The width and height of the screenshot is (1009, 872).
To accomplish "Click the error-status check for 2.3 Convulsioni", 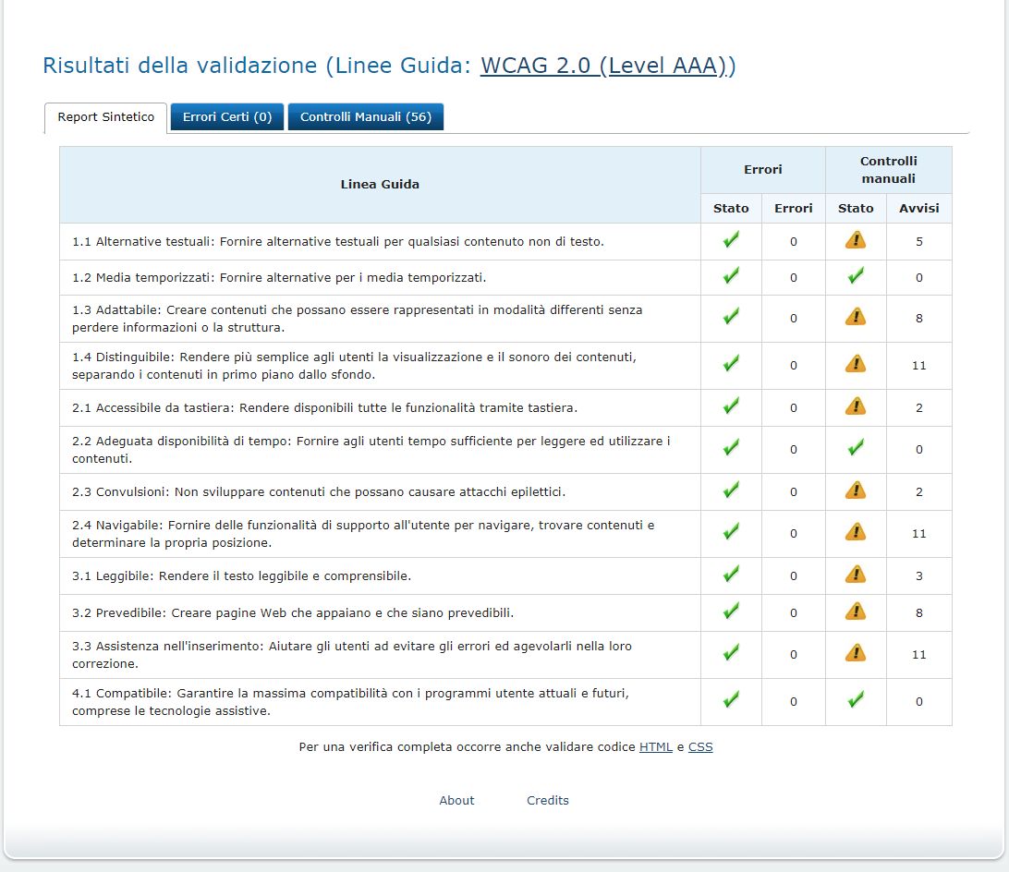I will click(x=731, y=490).
